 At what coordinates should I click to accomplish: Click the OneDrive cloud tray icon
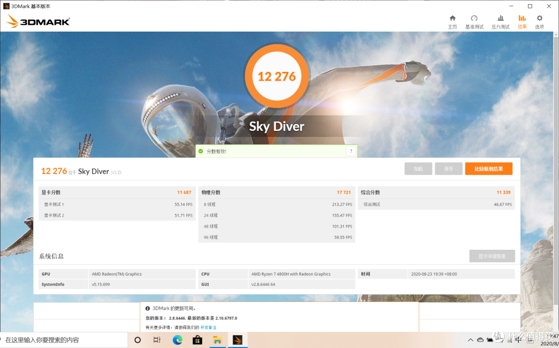pyautogui.click(x=480, y=340)
